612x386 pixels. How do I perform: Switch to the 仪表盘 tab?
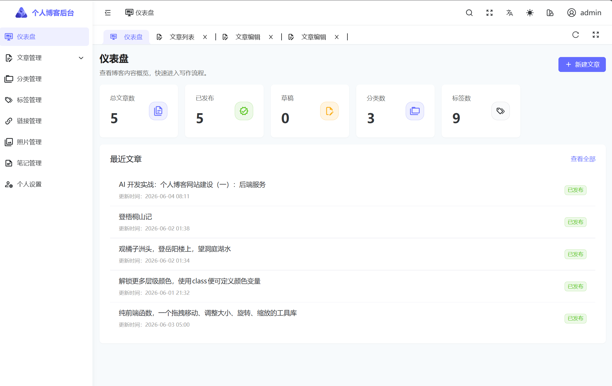point(126,37)
